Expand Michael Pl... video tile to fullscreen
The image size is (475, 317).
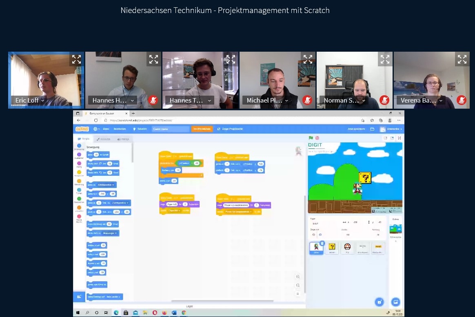tap(308, 59)
